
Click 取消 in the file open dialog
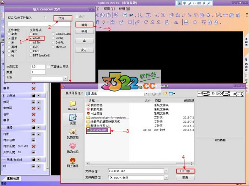click(x=185, y=177)
